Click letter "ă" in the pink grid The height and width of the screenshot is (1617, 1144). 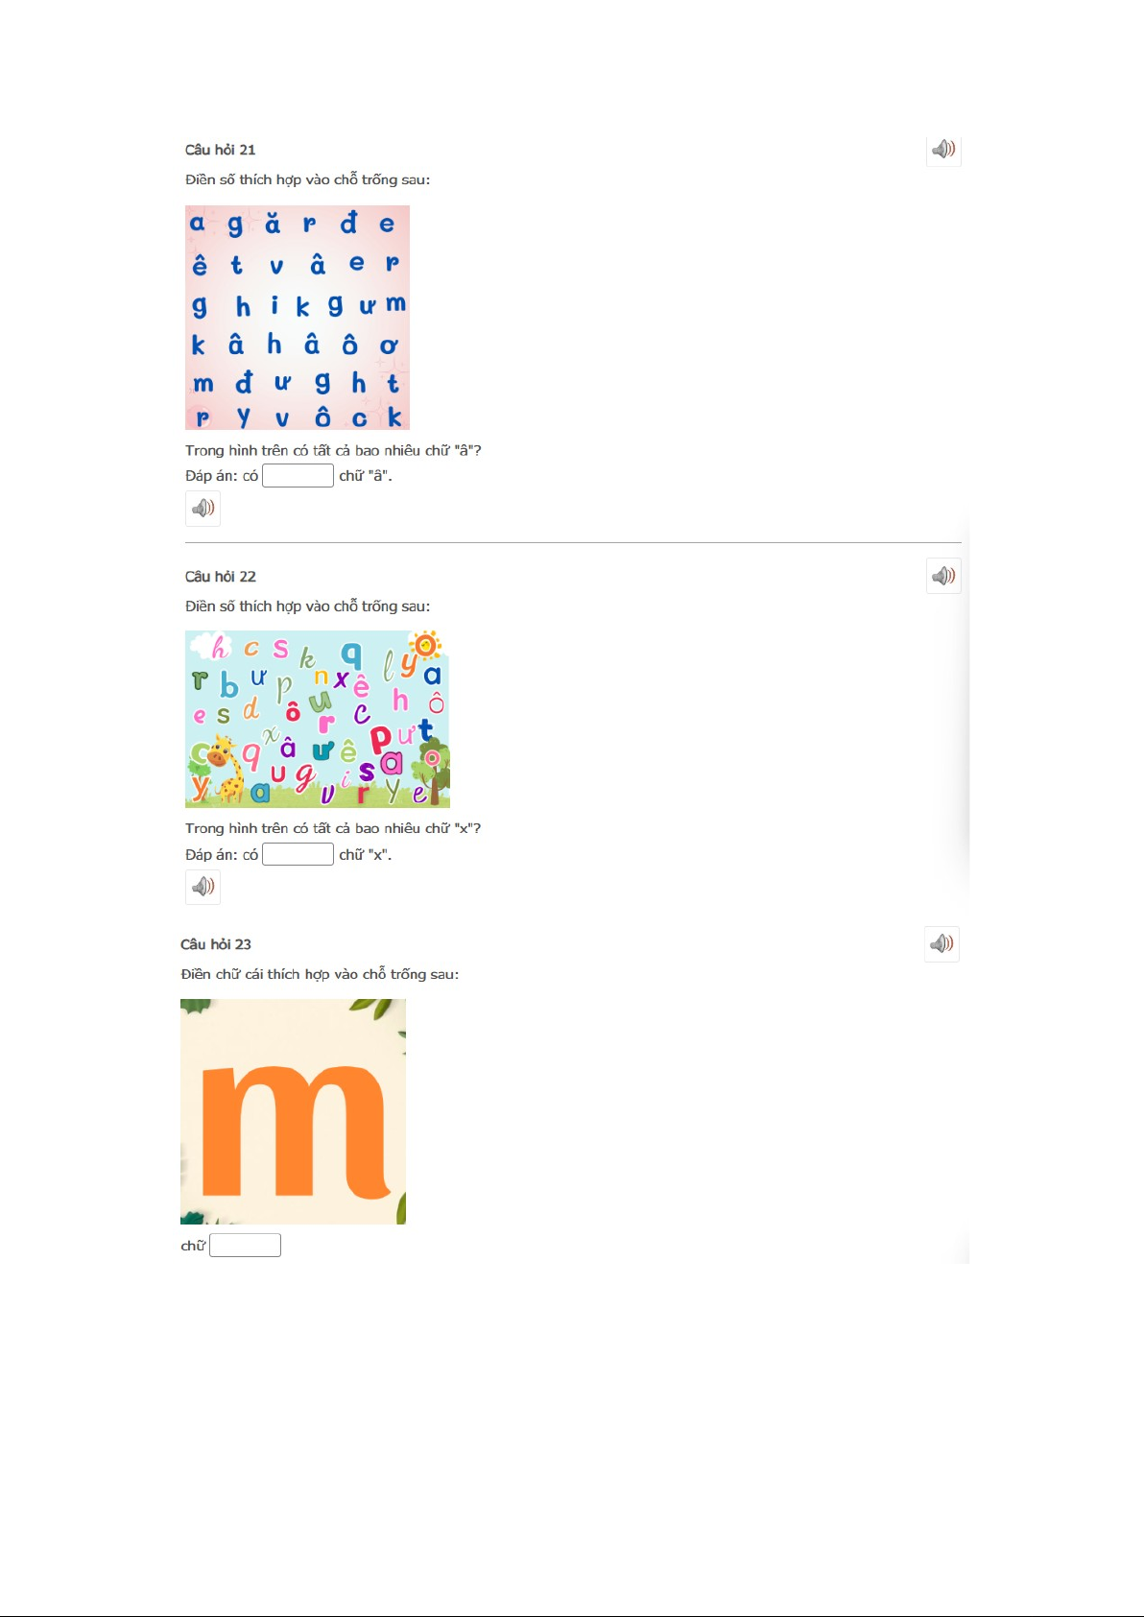pyautogui.click(x=273, y=224)
